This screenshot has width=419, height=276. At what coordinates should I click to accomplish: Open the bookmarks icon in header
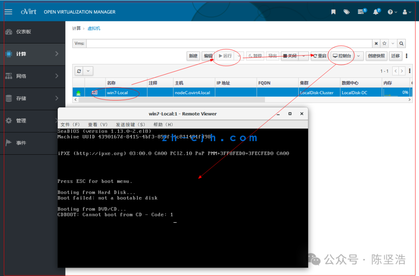[x=333, y=12]
